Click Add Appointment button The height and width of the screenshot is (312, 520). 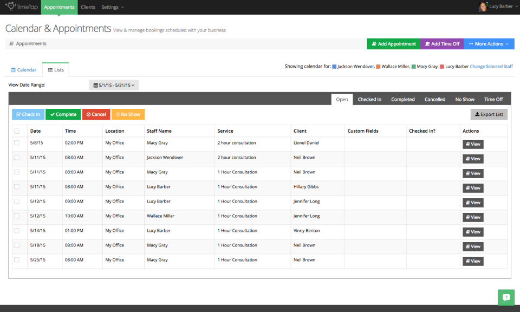(x=393, y=44)
